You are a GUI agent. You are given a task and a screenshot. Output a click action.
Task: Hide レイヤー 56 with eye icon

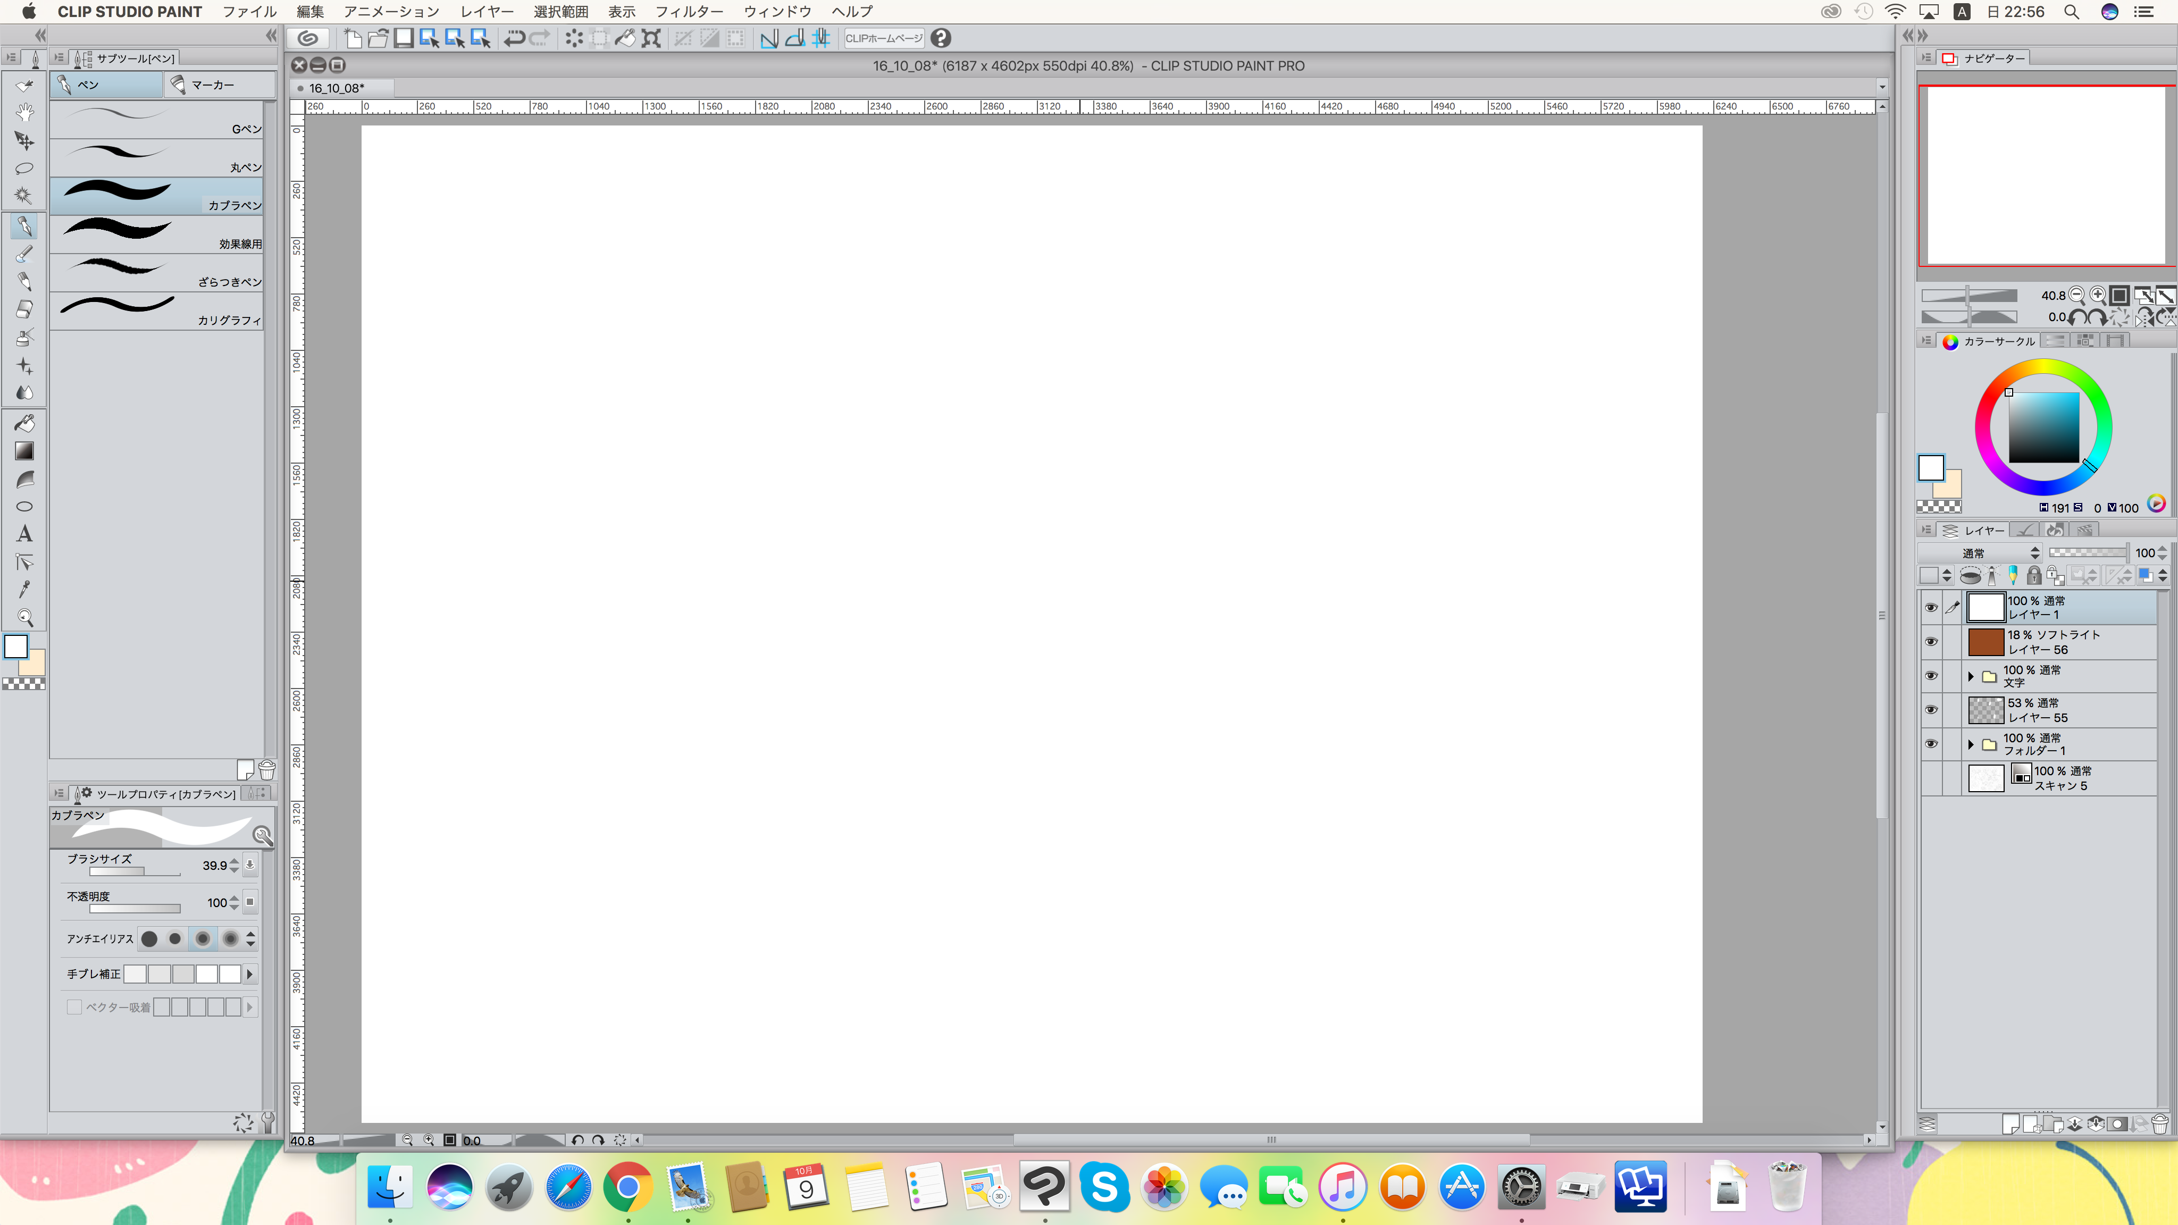(1930, 642)
